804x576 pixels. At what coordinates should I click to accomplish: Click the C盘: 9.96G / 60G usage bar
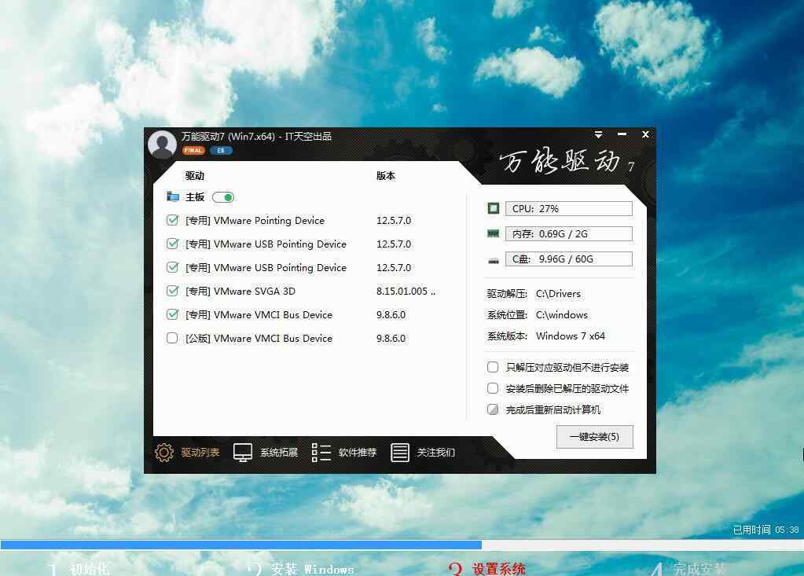(x=569, y=259)
